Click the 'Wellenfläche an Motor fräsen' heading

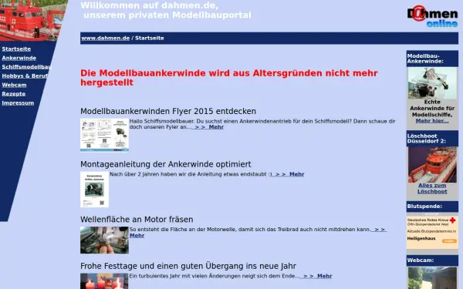click(x=137, y=220)
